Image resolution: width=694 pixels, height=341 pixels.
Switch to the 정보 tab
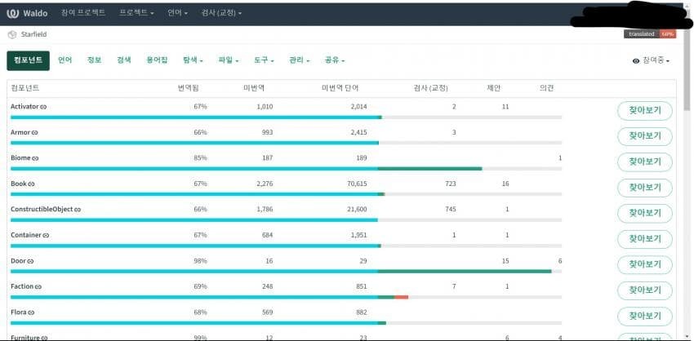click(x=94, y=60)
